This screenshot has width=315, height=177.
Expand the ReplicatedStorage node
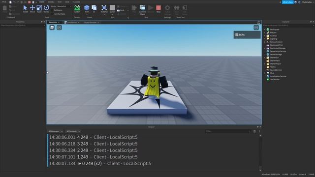point(265,48)
